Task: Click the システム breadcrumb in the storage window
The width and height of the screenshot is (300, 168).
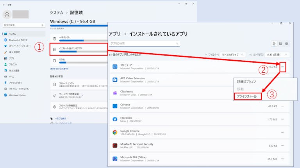Action: [x=56, y=12]
